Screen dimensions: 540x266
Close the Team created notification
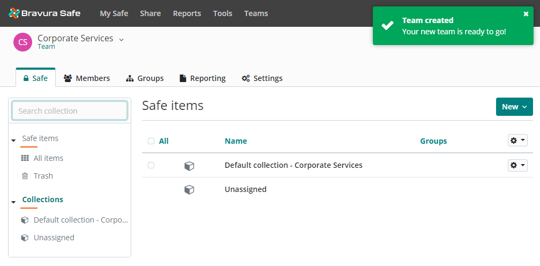coord(526,14)
